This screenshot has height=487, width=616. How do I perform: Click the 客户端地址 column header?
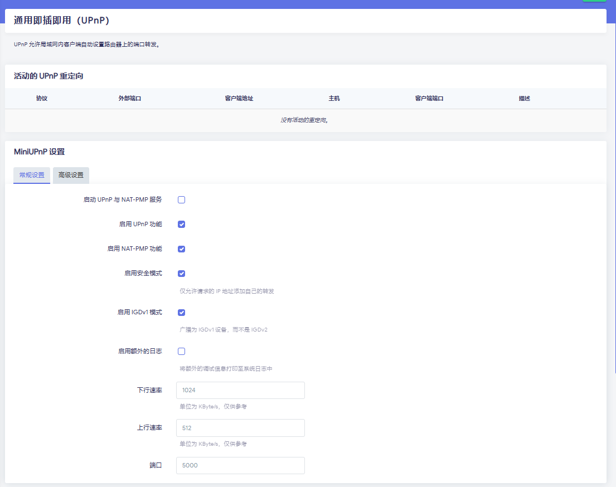239,99
